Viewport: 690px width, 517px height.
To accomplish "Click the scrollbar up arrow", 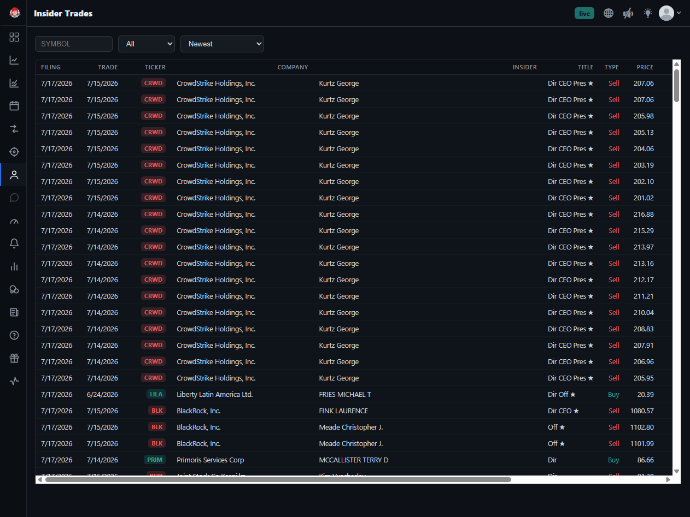I will (x=676, y=64).
